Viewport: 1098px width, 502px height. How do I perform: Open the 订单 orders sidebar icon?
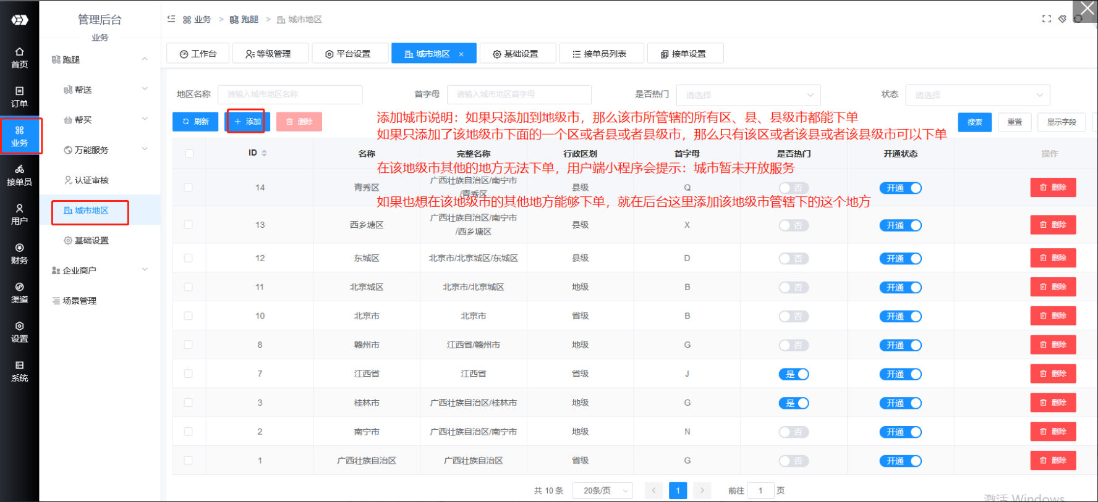(19, 97)
